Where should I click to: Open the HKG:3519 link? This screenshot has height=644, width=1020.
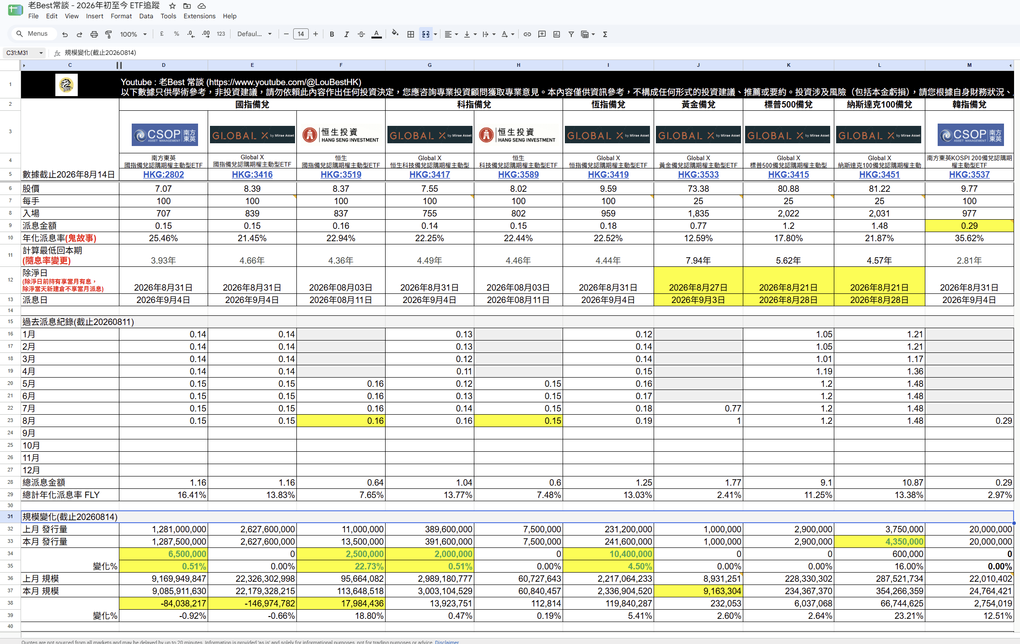(341, 174)
